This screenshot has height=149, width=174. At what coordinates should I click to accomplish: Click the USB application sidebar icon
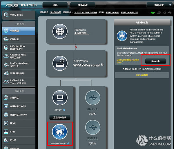(x=6, y=73)
